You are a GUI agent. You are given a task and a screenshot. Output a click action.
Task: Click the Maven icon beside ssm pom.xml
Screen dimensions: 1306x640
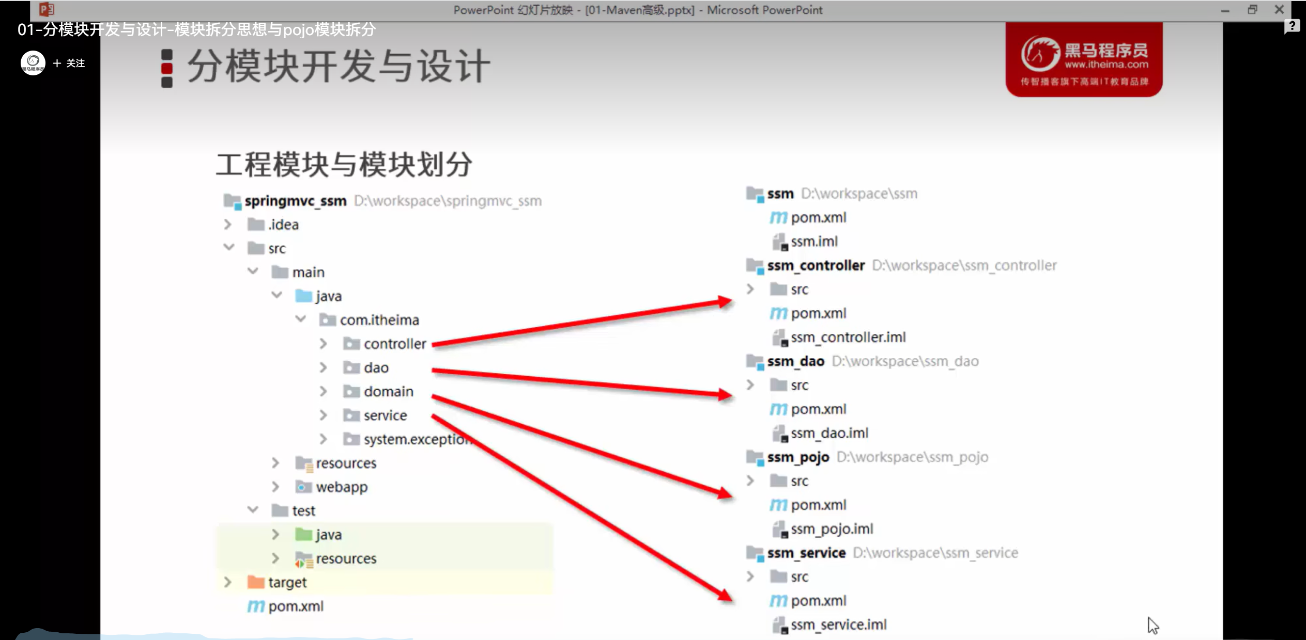778,218
